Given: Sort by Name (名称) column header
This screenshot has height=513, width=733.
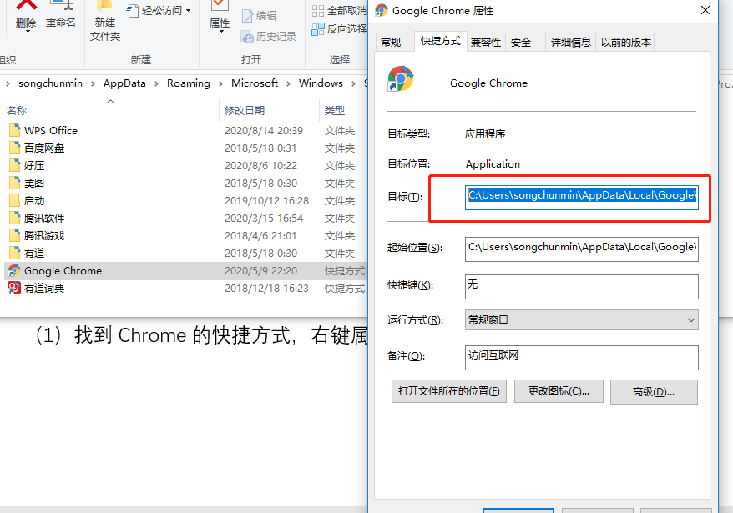Looking at the screenshot, I should (17, 111).
